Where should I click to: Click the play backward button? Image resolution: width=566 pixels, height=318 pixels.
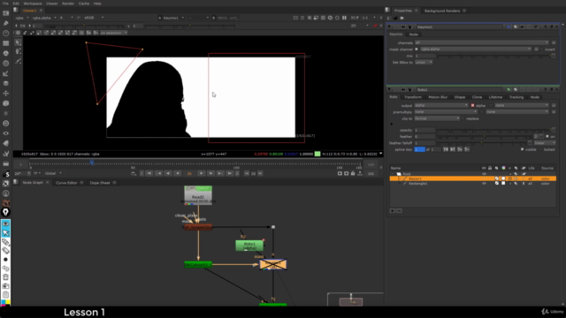tap(177, 173)
